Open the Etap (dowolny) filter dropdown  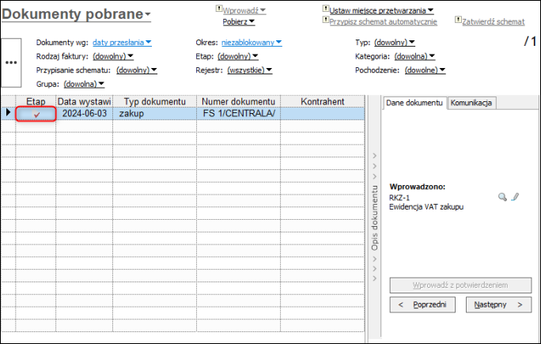[238, 56]
